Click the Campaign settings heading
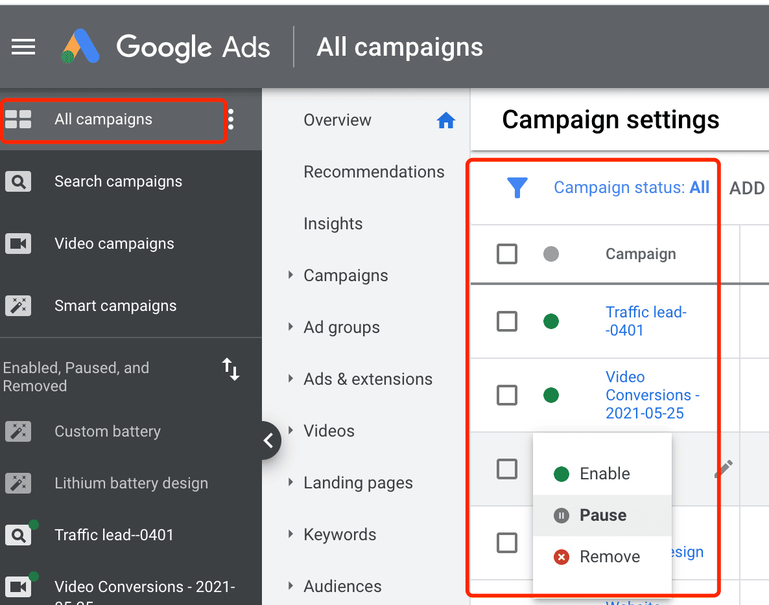Screen dimensions: 769x605 click(x=611, y=120)
